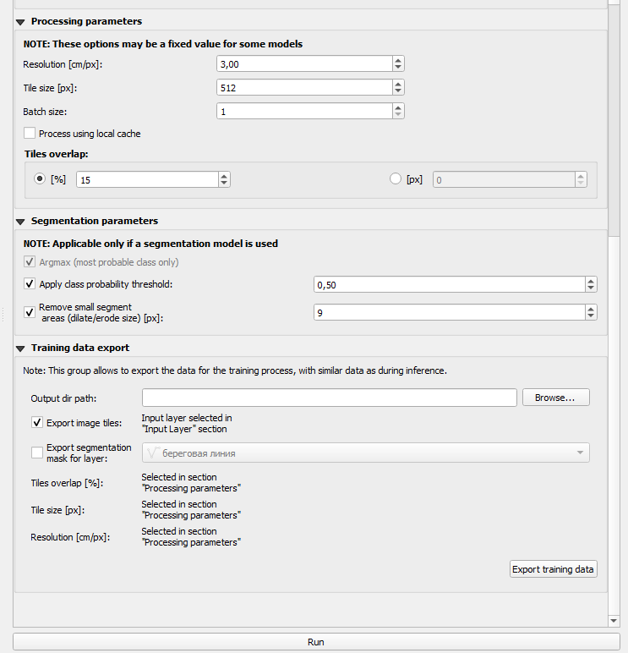Toggle Remove small segment areas checkbox
The image size is (628, 653).
click(x=30, y=312)
